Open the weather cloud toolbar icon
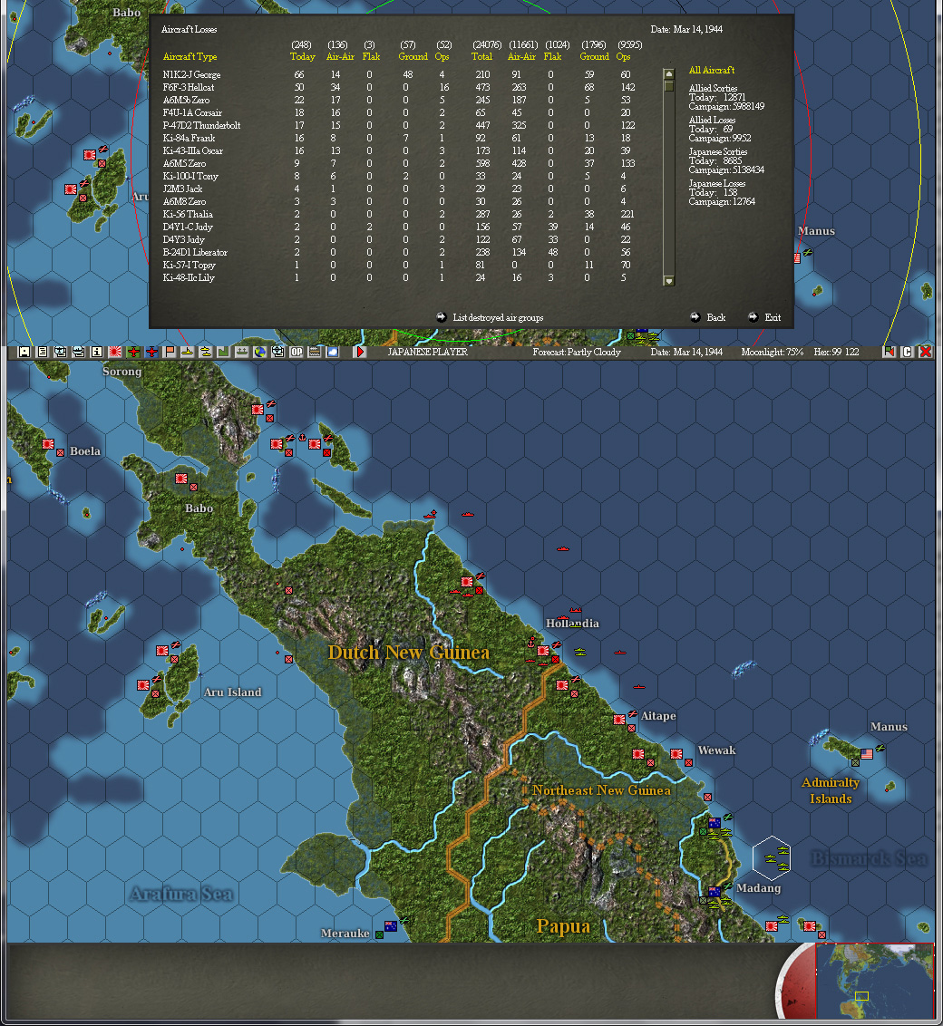The height and width of the screenshot is (1026, 943). [x=333, y=352]
